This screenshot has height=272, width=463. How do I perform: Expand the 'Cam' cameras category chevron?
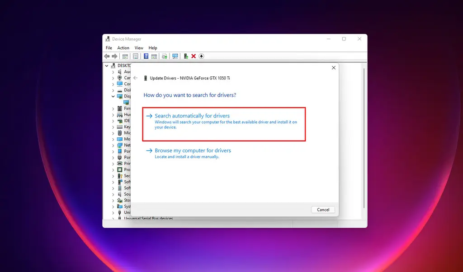113,78
